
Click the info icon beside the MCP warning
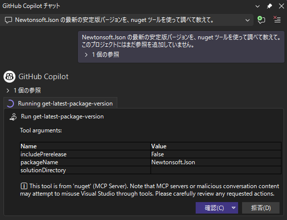24,186
